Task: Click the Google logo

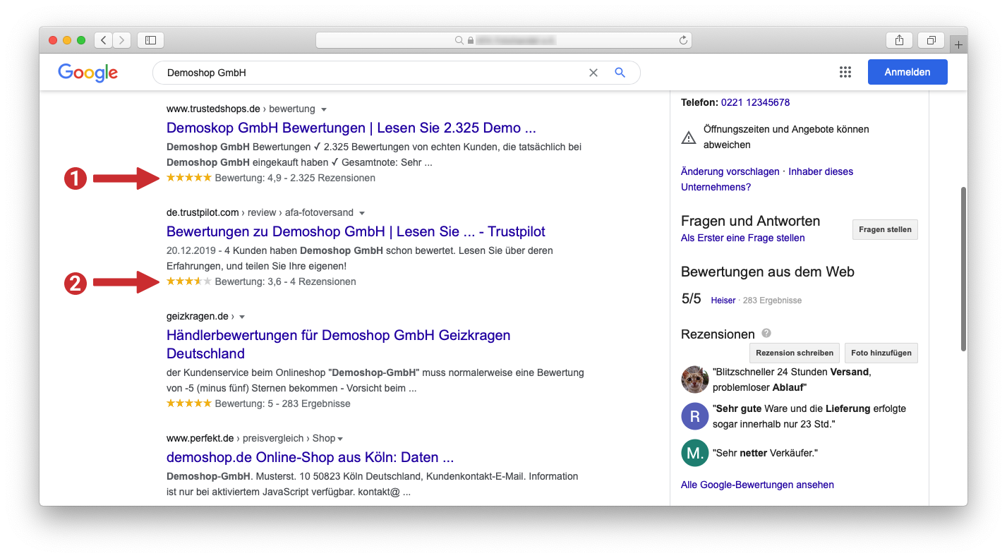Action: point(88,73)
